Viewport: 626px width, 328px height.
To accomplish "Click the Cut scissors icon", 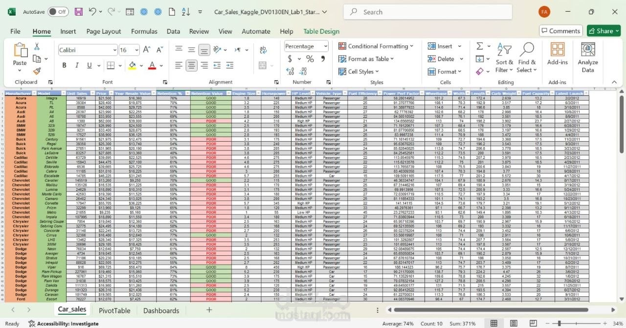I will coord(37,46).
